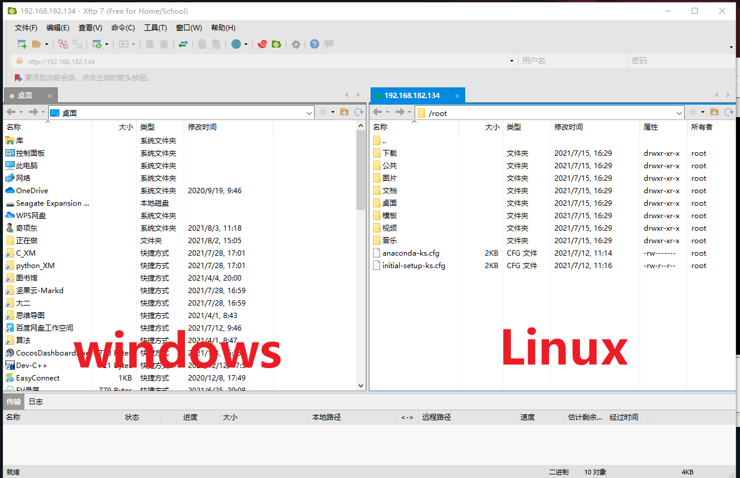Expand the remote /root path dropdown
Viewport: 740px width, 478px height.
point(679,113)
